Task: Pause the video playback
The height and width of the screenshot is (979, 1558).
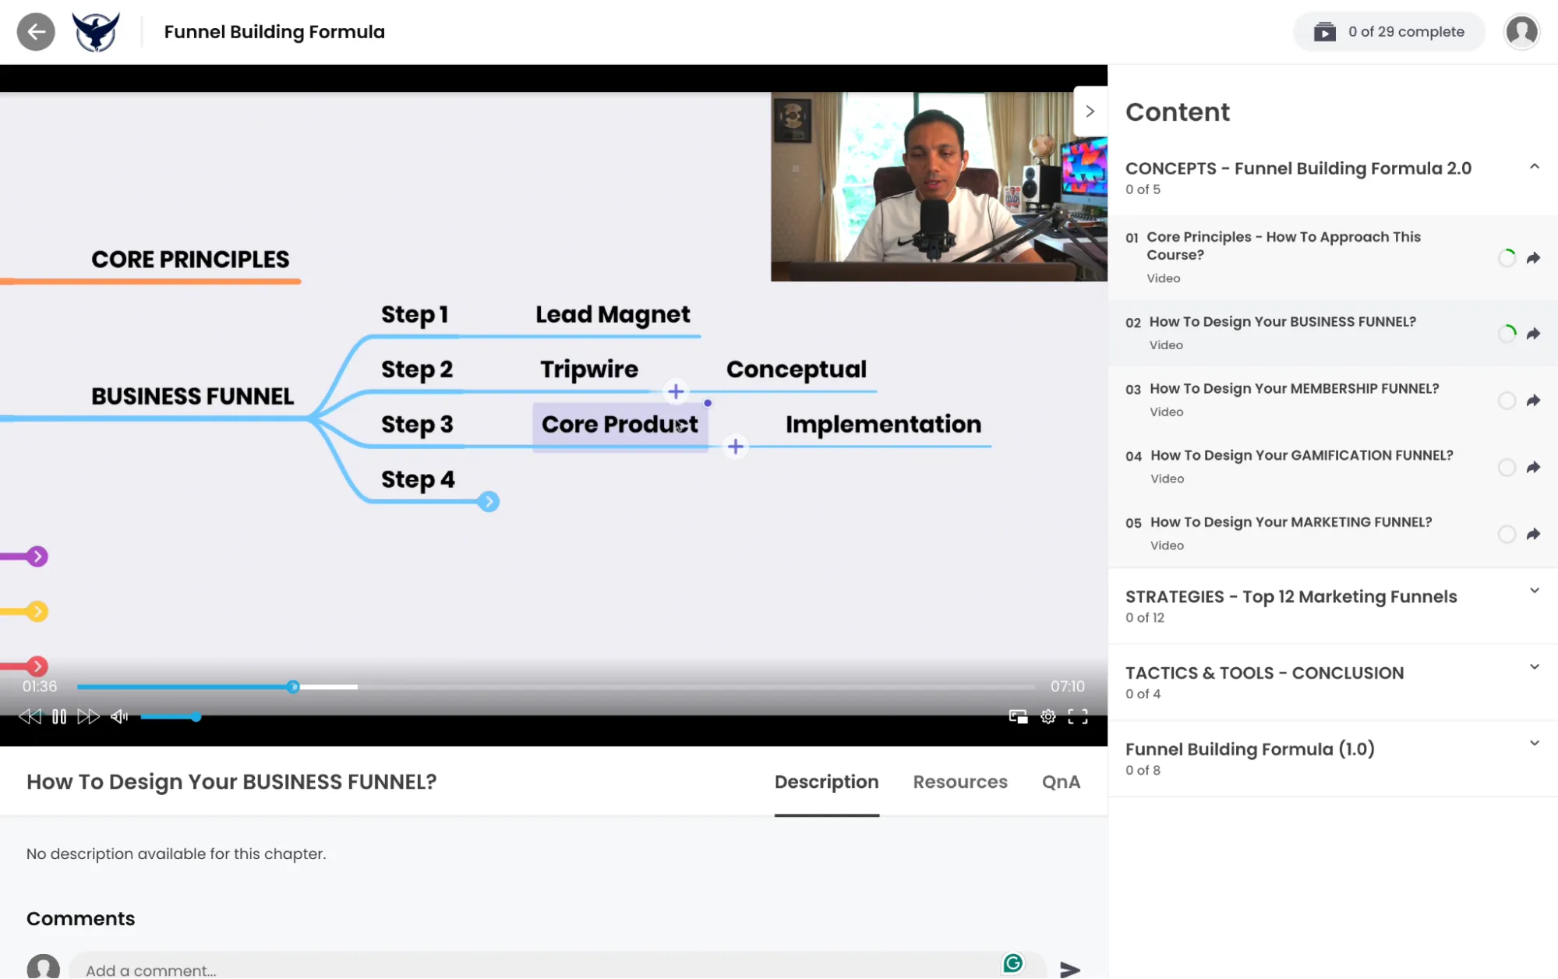Action: coord(59,716)
